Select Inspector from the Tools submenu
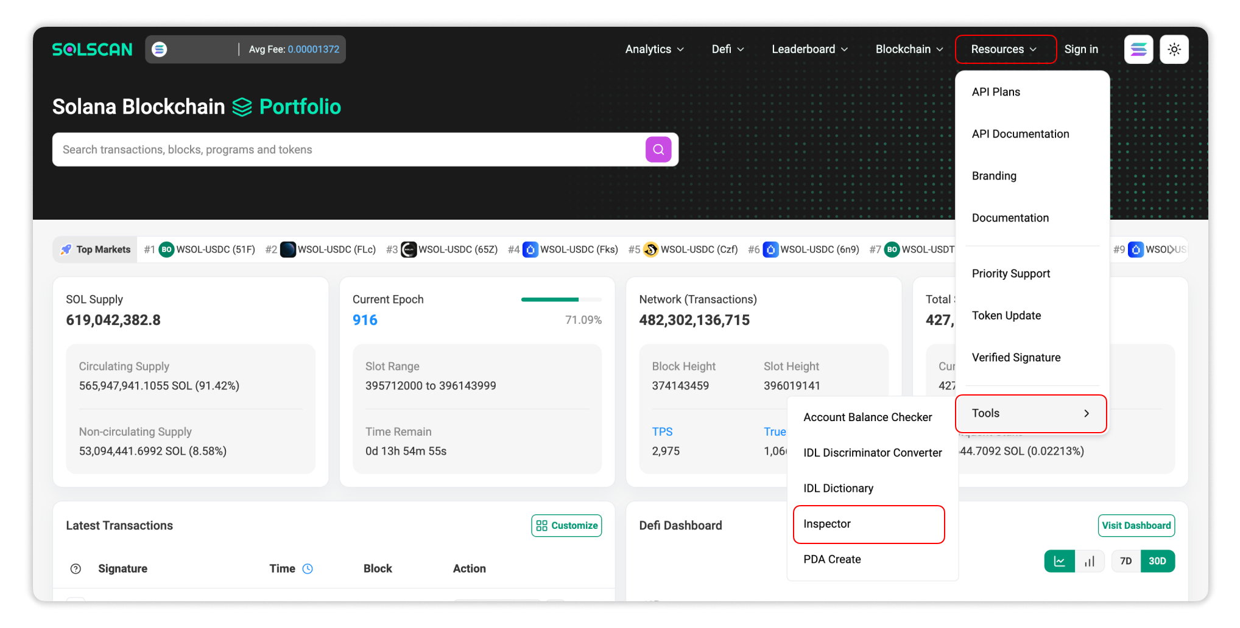This screenshot has width=1240, height=628. 868,524
